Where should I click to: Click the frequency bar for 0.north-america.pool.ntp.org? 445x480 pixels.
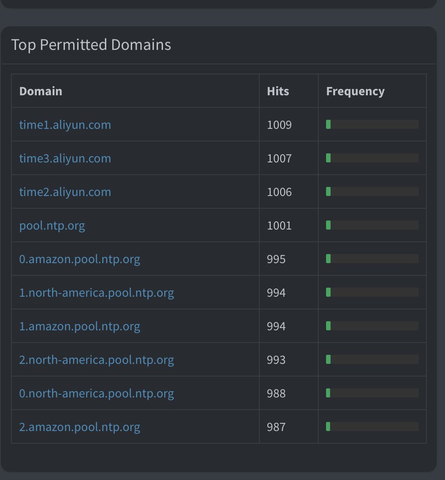(372, 393)
